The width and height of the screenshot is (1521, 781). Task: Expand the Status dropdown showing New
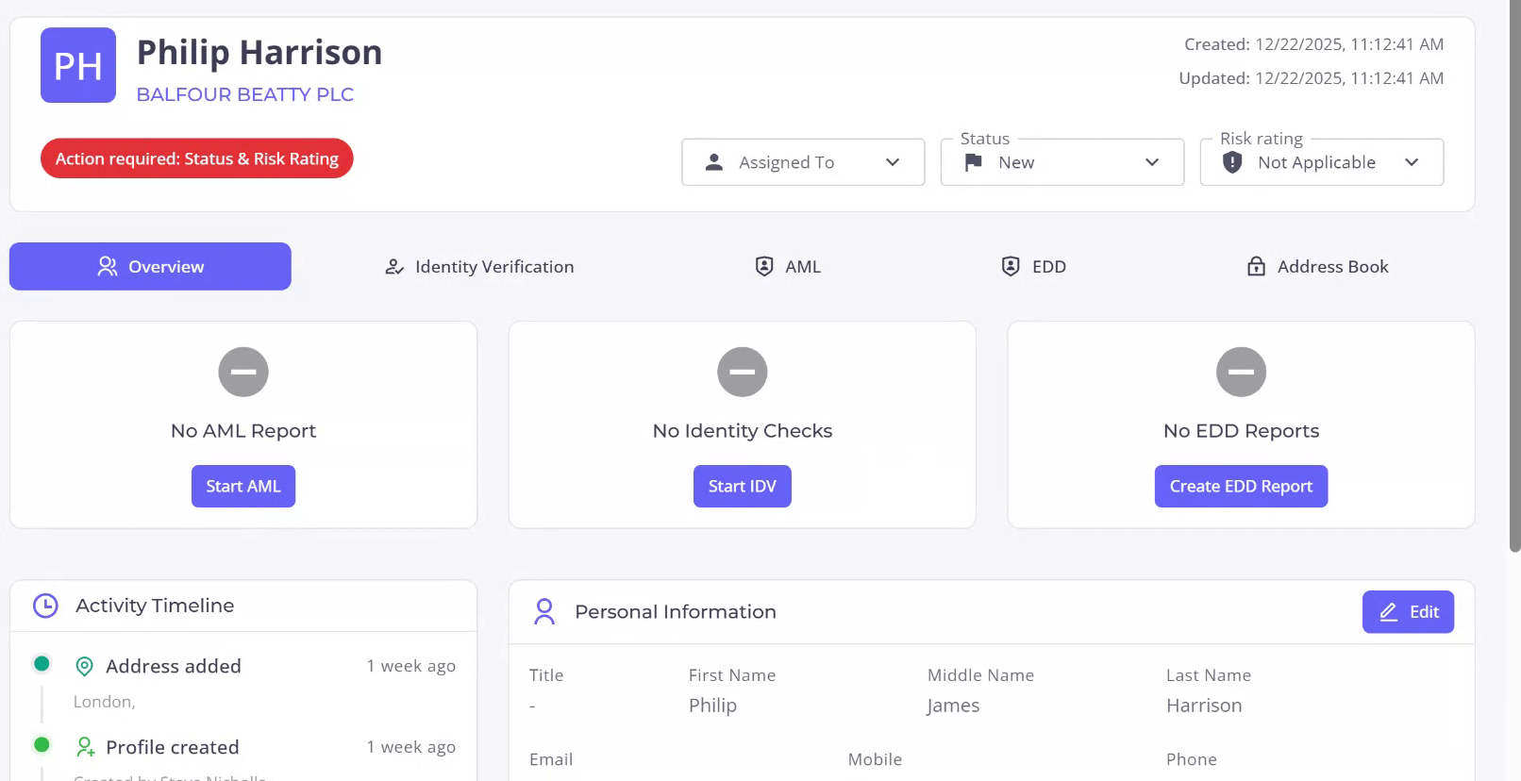tap(1061, 162)
